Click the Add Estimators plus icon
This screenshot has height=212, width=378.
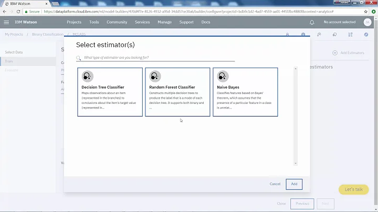click(x=335, y=53)
